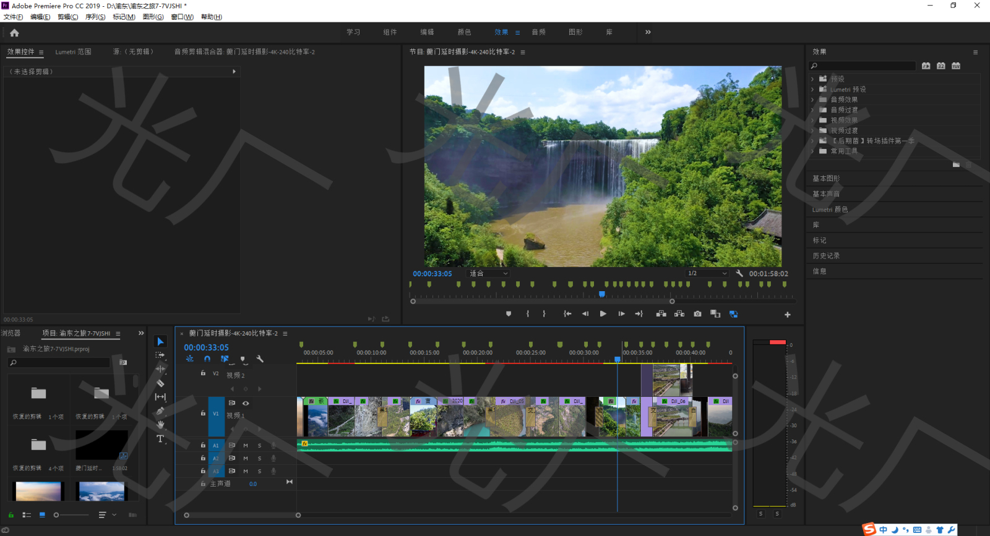The height and width of the screenshot is (536, 990).
Task: Expand the 预设 effects folder
Action: click(812, 79)
